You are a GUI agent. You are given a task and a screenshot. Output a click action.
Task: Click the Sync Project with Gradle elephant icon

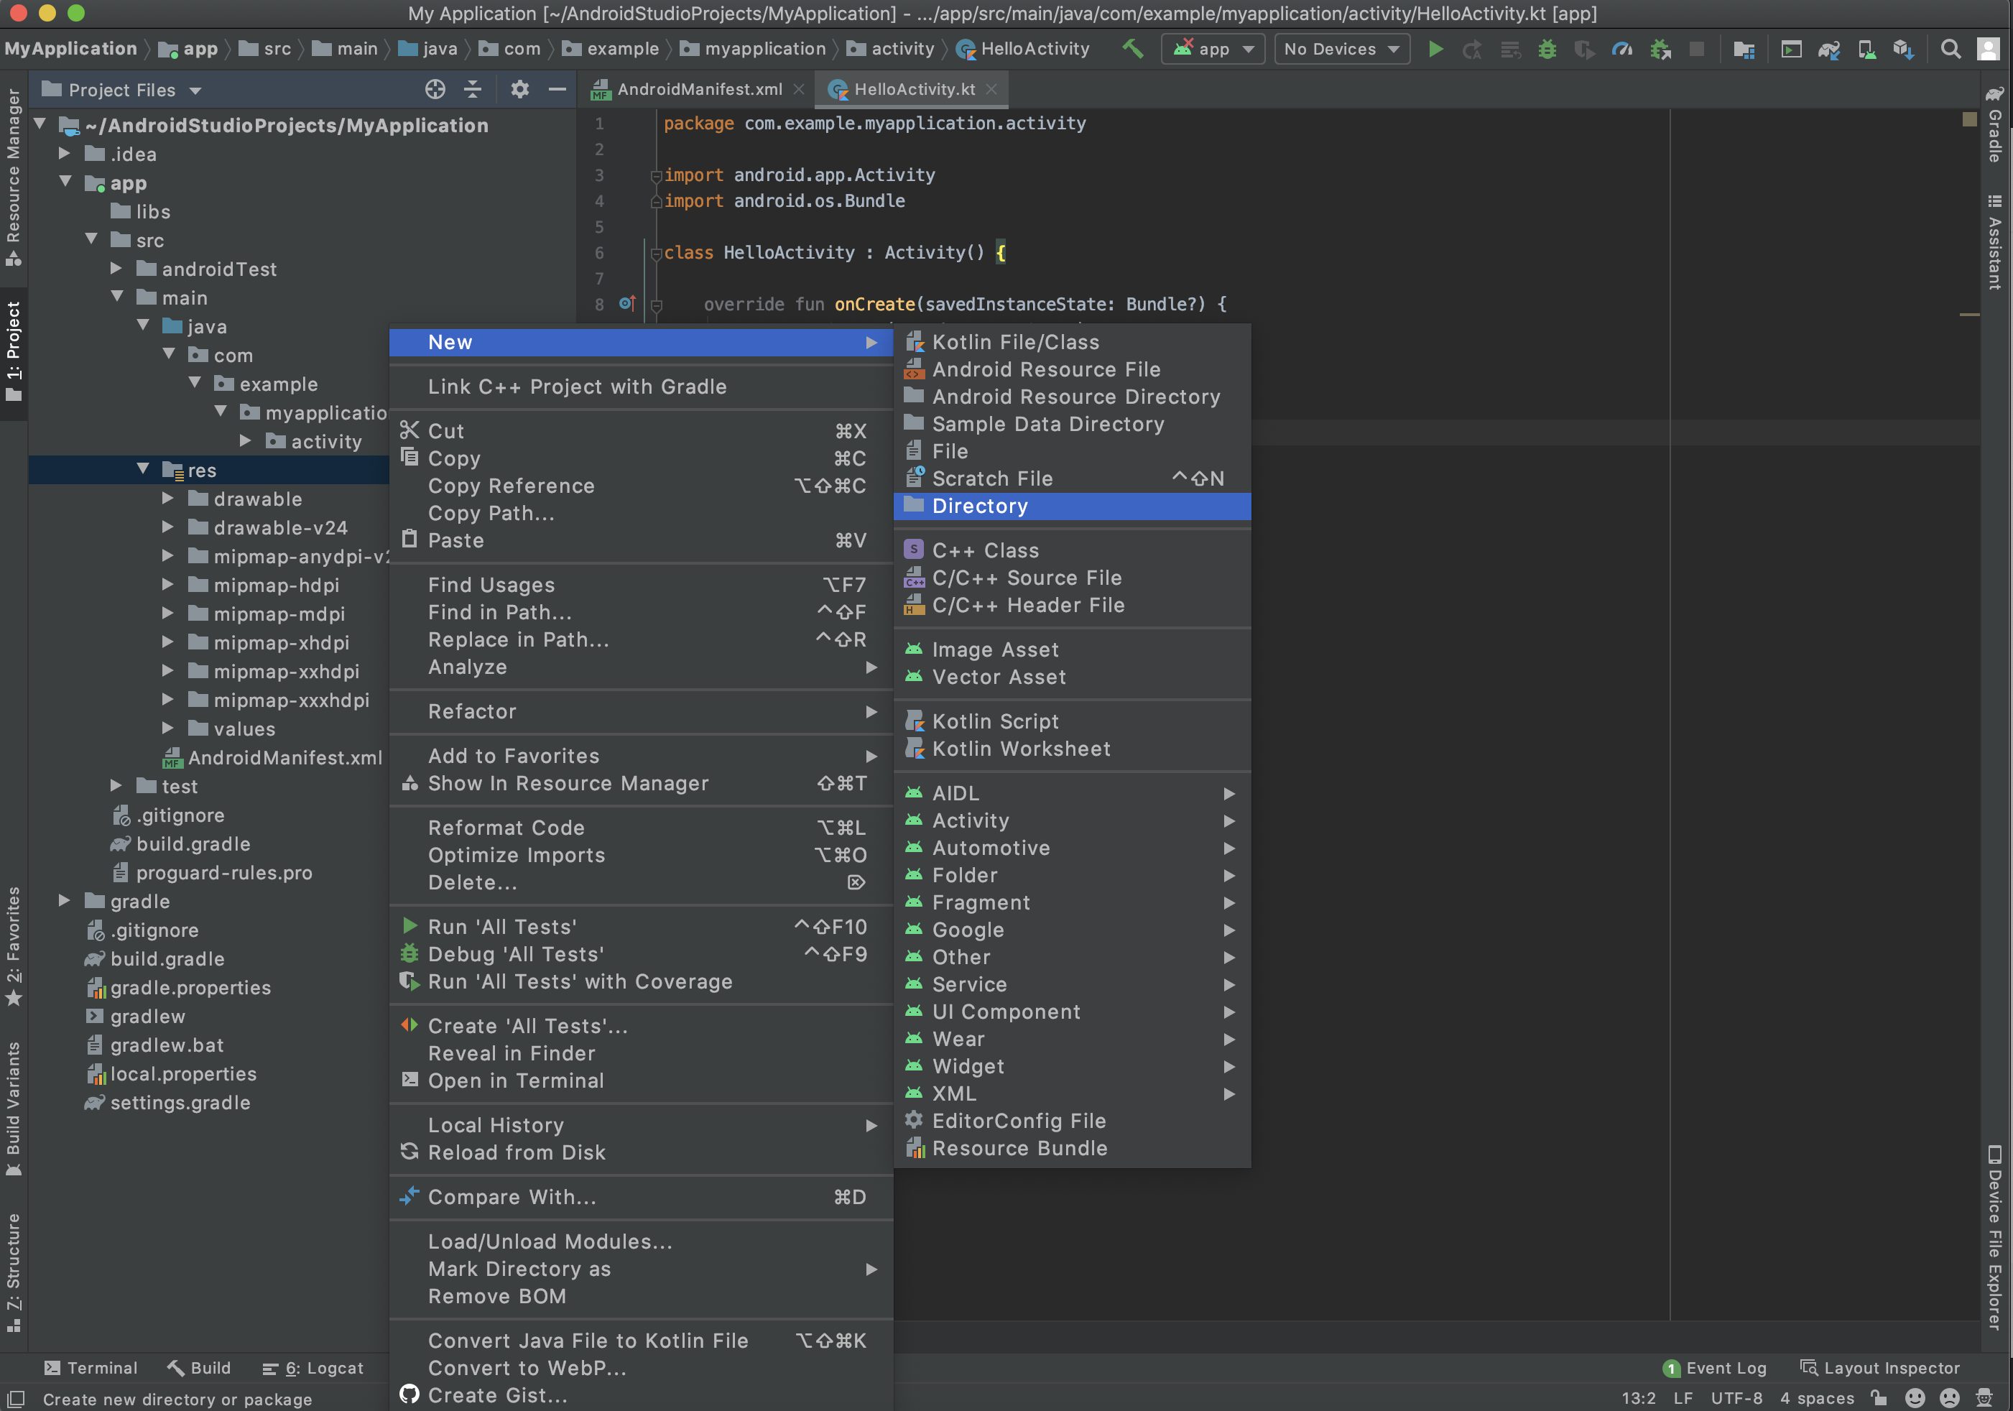tap(1828, 49)
